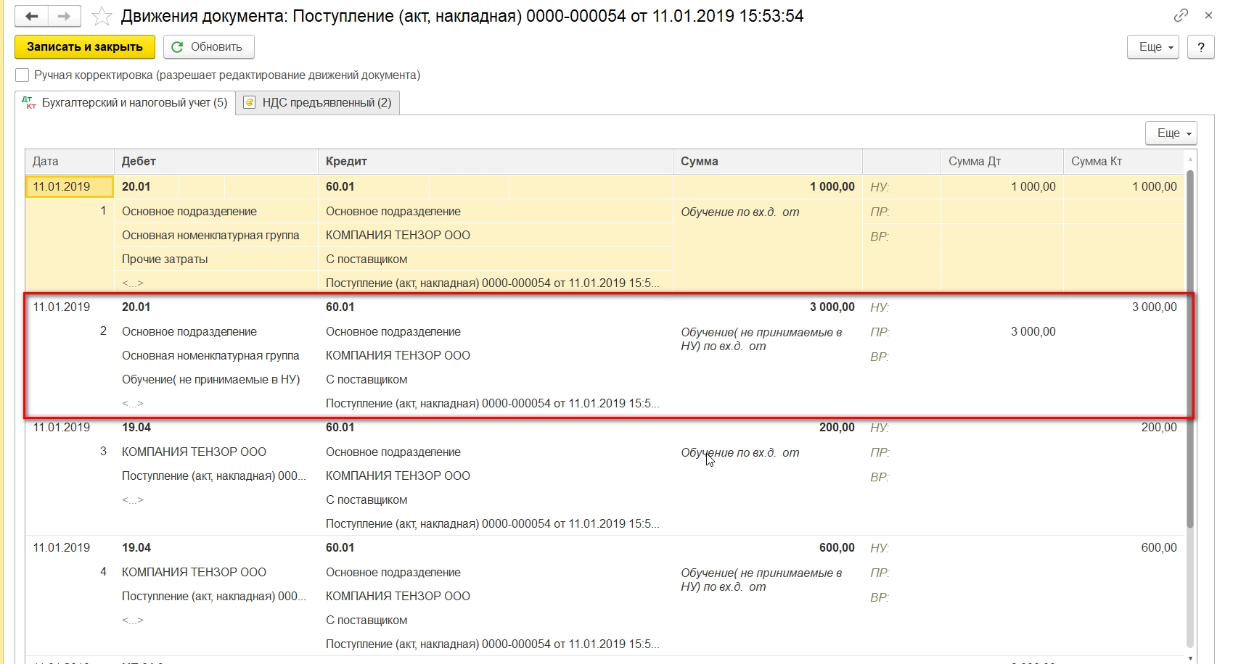Select the 'Дебет' column header
The height and width of the screenshot is (664, 1233).
pyautogui.click(x=216, y=162)
